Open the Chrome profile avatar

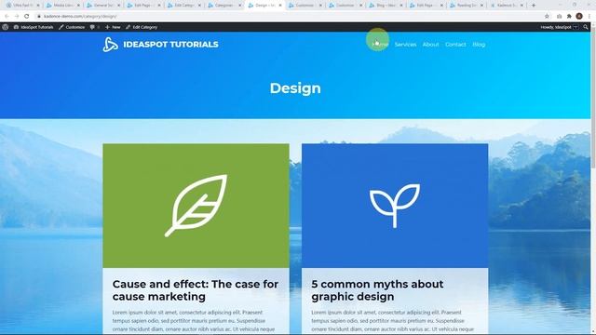click(579, 17)
